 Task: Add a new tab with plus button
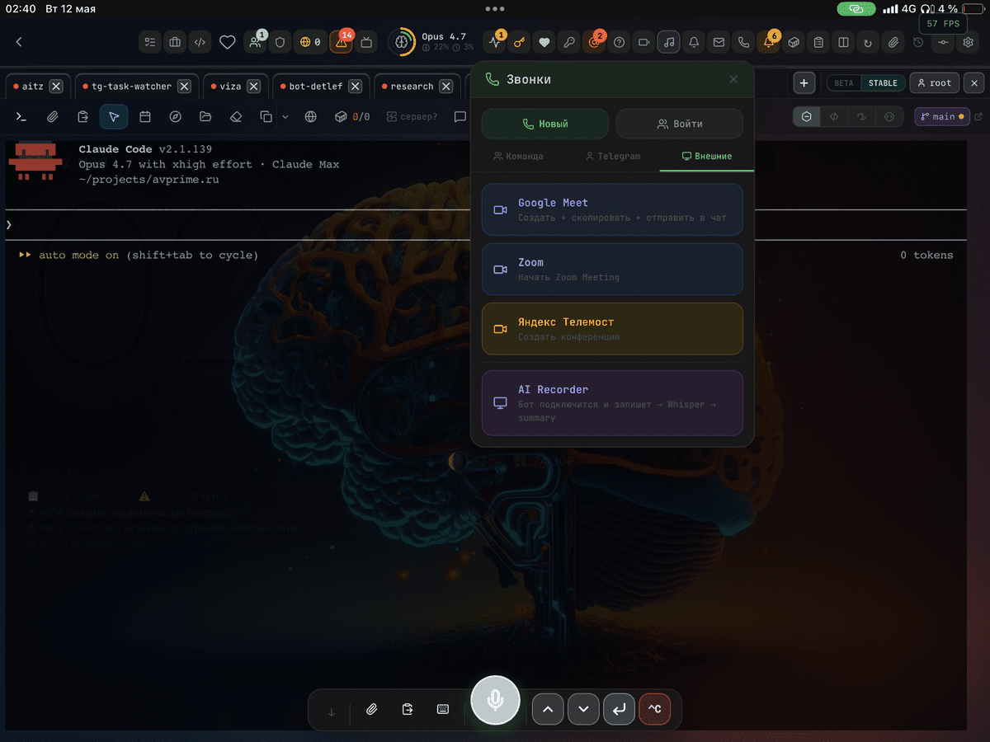(x=804, y=83)
